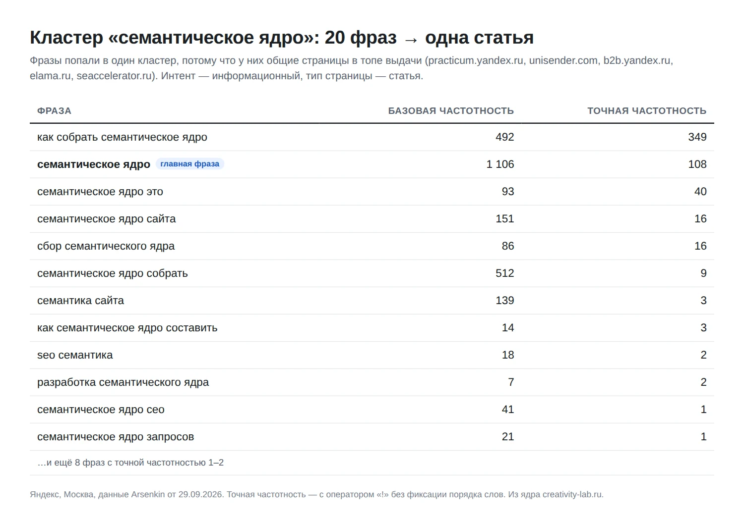Screen dimensions: 744x524
Task: Select the phrase 'разработка семантического ядра'
Action: tap(123, 382)
